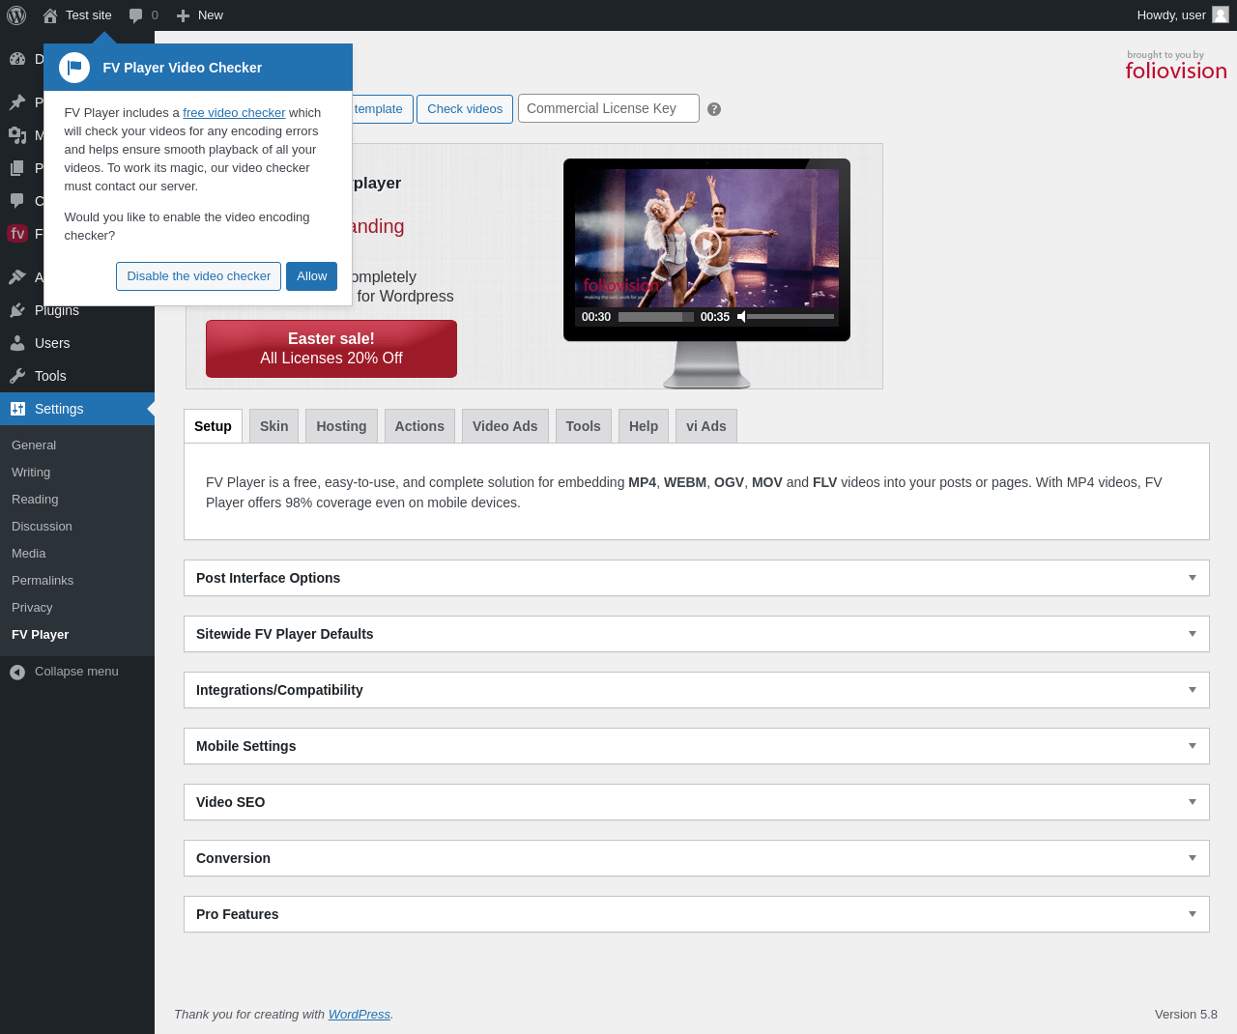Click the user avatar beside Howdy, user
1237x1034 pixels.
[1221, 14]
